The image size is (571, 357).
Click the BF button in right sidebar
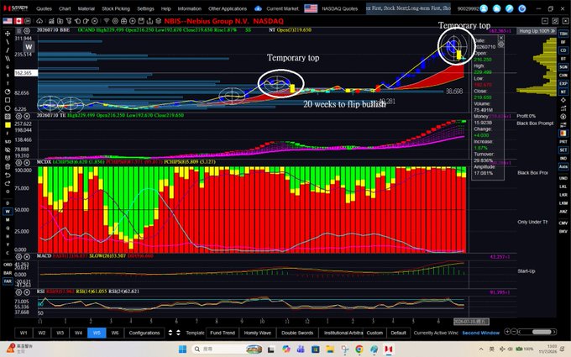pos(563,42)
